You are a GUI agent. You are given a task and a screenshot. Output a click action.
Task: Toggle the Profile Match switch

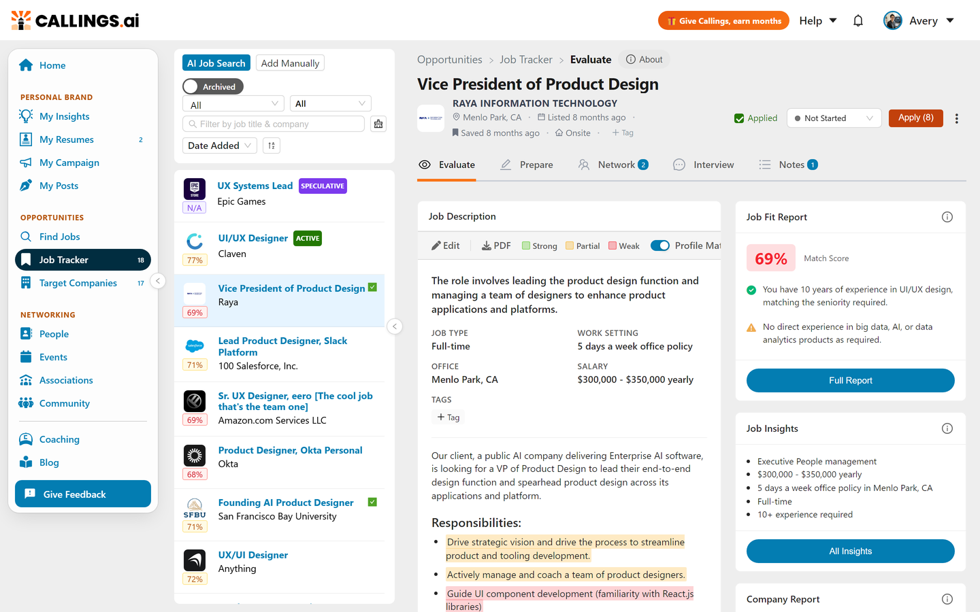660,245
